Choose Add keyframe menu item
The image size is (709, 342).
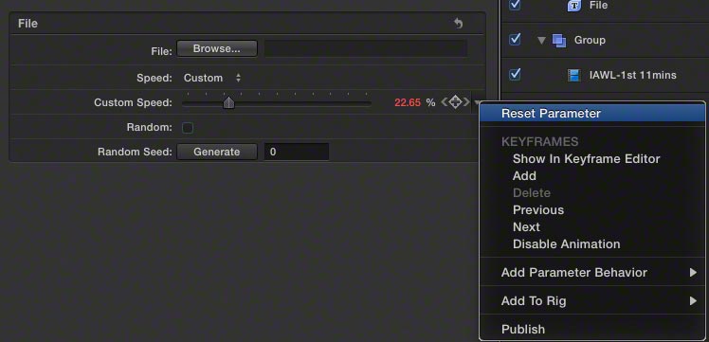tap(524, 176)
